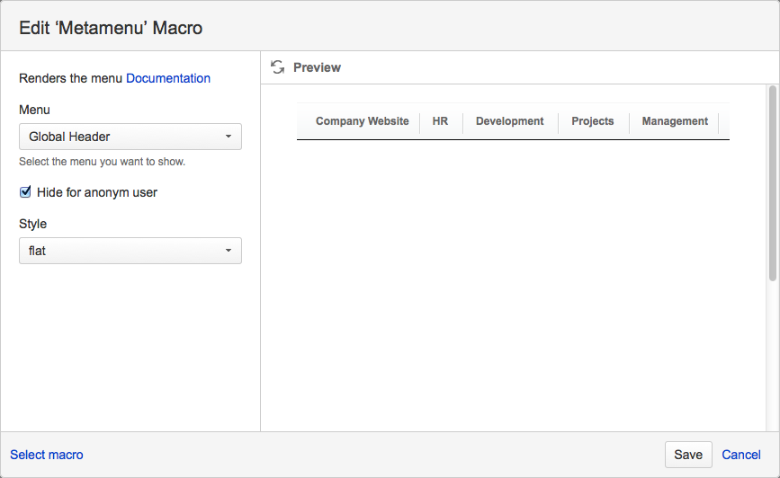Viewport: 780px width, 478px height.
Task: Click the Menu field label
Action: (x=34, y=110)
